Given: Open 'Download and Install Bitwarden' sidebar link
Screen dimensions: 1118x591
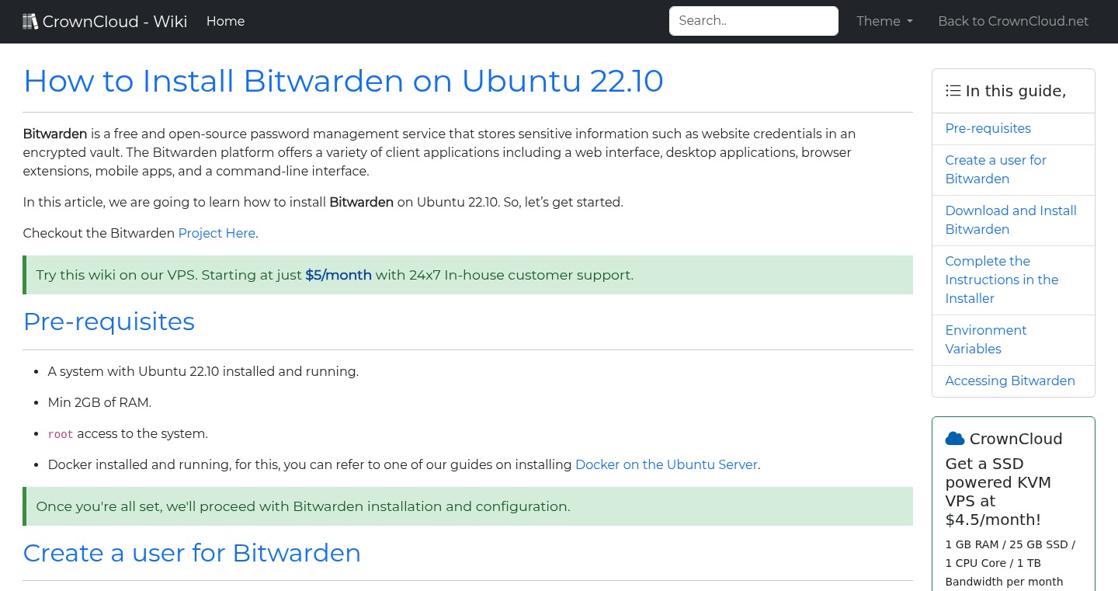Looking at the screenshot, I should (1011, 220).
